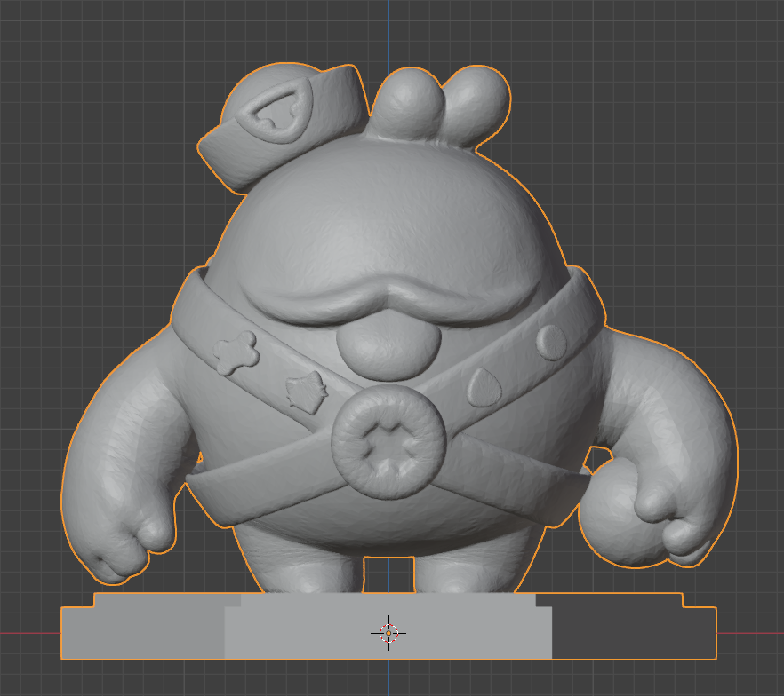
Task: Click the 3D cursor on the base
Action: [388, 633]
